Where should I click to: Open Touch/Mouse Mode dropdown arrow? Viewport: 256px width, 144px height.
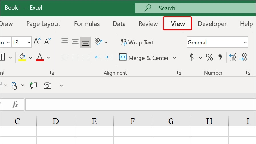pos(23,85)
